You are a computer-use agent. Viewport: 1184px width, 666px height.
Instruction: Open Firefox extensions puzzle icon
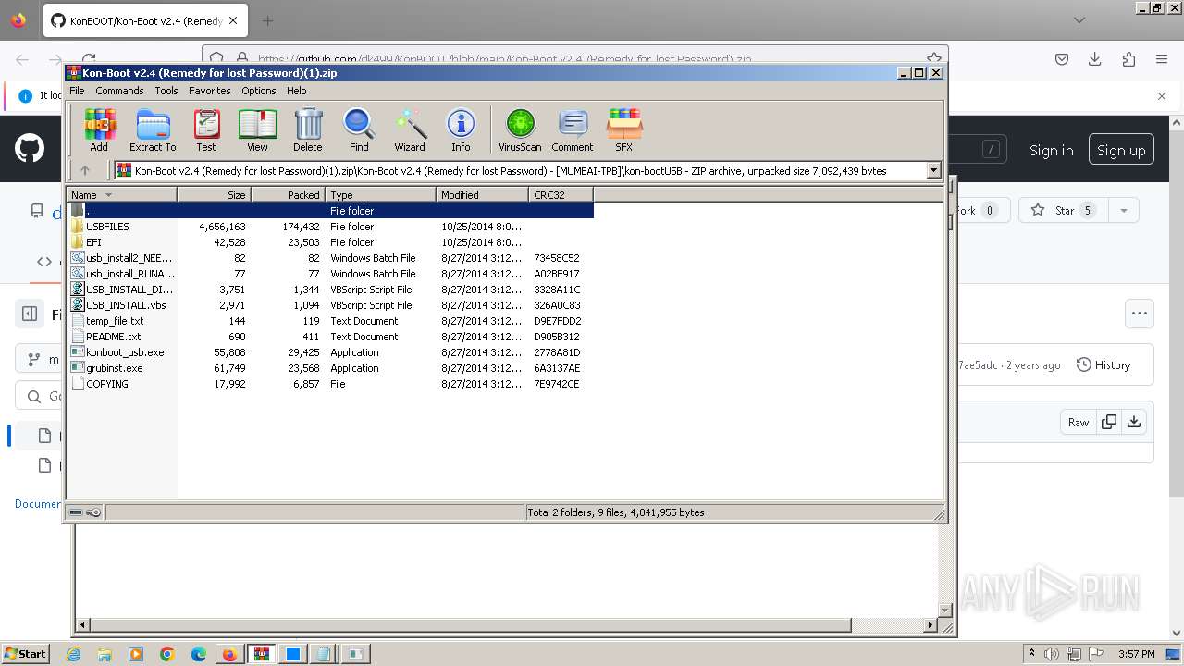click(x=1128, y=59)
